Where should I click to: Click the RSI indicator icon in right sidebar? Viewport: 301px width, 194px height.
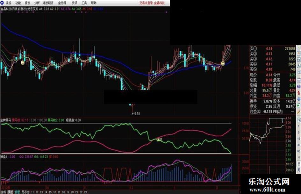[299, 87]
